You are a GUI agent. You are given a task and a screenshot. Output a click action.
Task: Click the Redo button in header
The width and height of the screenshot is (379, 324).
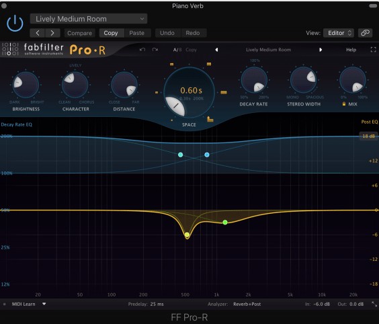click(x=193, y=33)
